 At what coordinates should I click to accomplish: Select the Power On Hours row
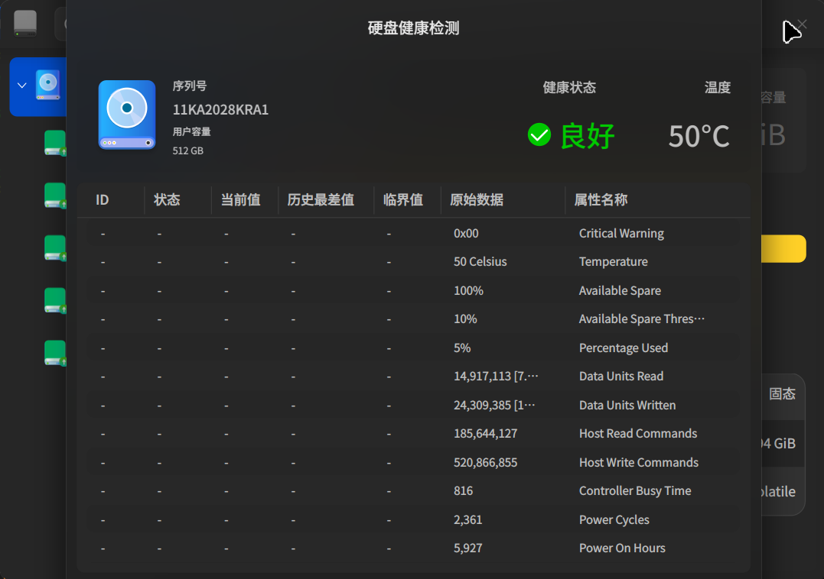pos(413,548)
